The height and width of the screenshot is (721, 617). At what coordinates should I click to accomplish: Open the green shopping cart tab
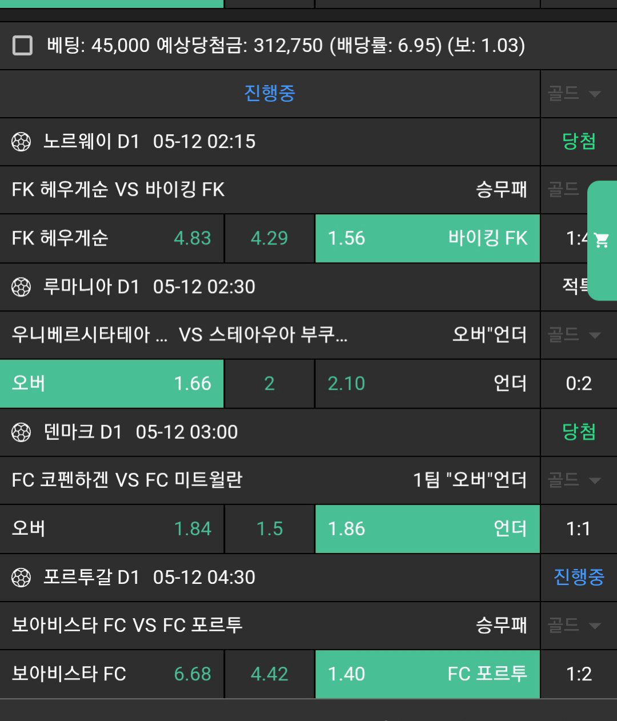(602, 241)
